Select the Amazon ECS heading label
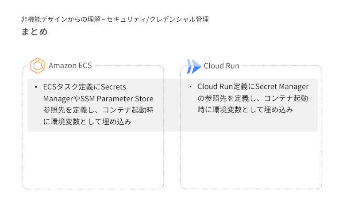Image resolution: width=354 pixels, height=199 pixels. pyautogui.click(x=70, y=66)
